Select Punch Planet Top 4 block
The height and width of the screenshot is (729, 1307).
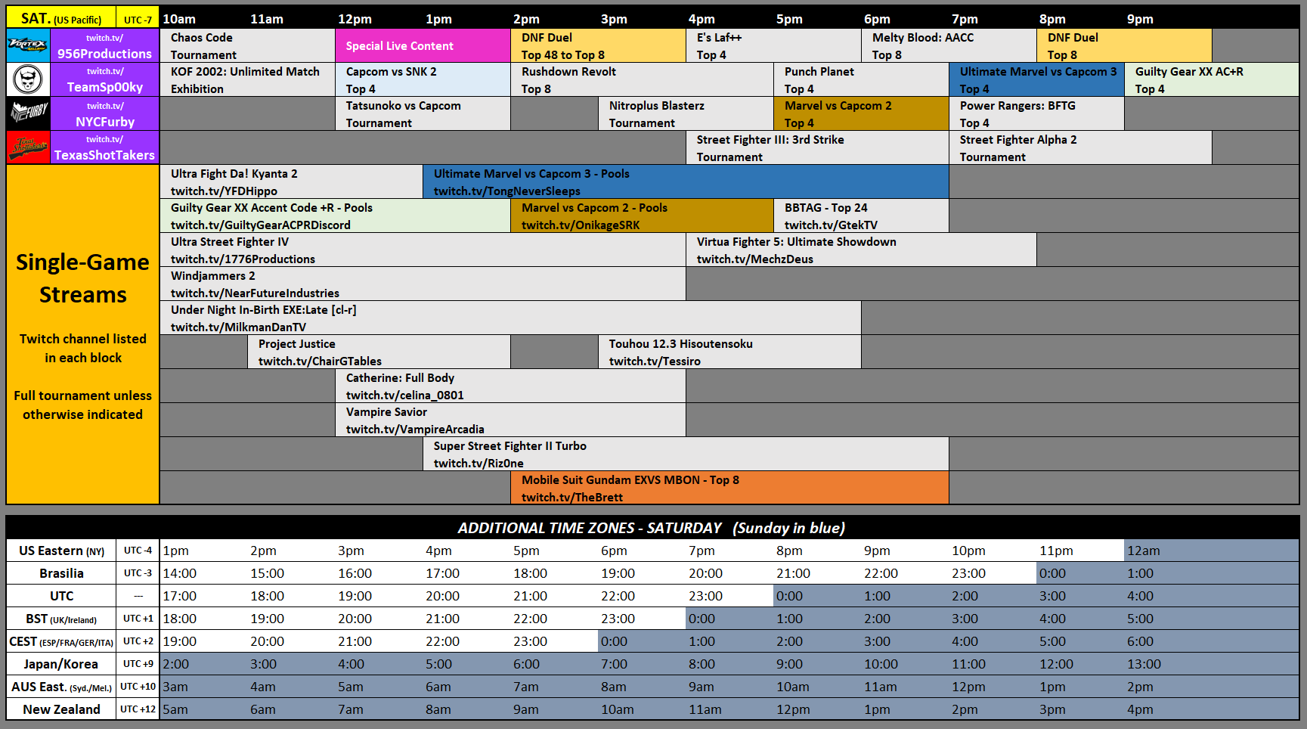pos(861,79)
